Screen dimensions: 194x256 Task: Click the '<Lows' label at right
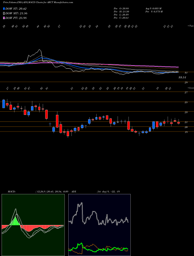(x=191, y=88)
